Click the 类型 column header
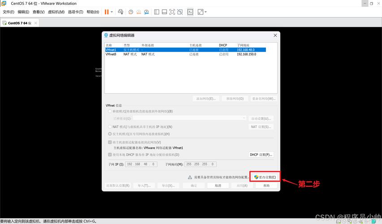The width and height of the screenshot is (382, 224). (x=127, y=45)
